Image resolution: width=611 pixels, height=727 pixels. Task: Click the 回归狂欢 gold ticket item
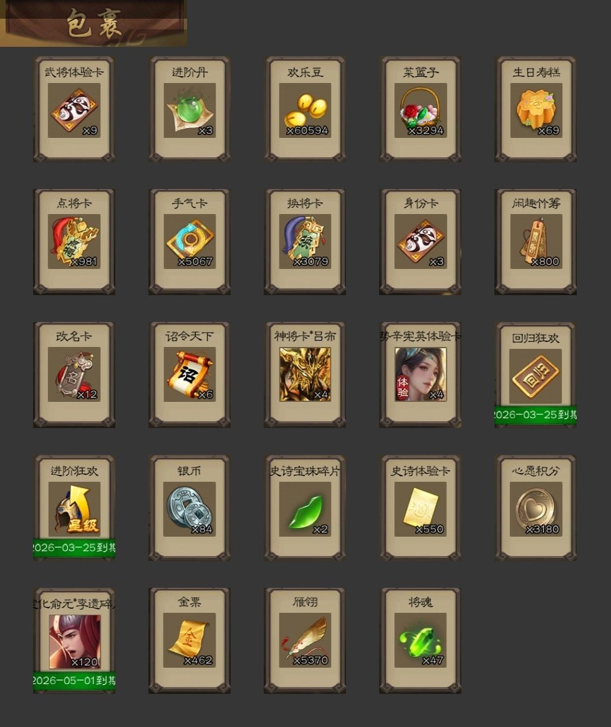(x=536, y=374)
